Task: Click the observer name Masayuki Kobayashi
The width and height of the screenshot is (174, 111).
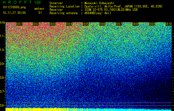Action: [x=99, y=3]
